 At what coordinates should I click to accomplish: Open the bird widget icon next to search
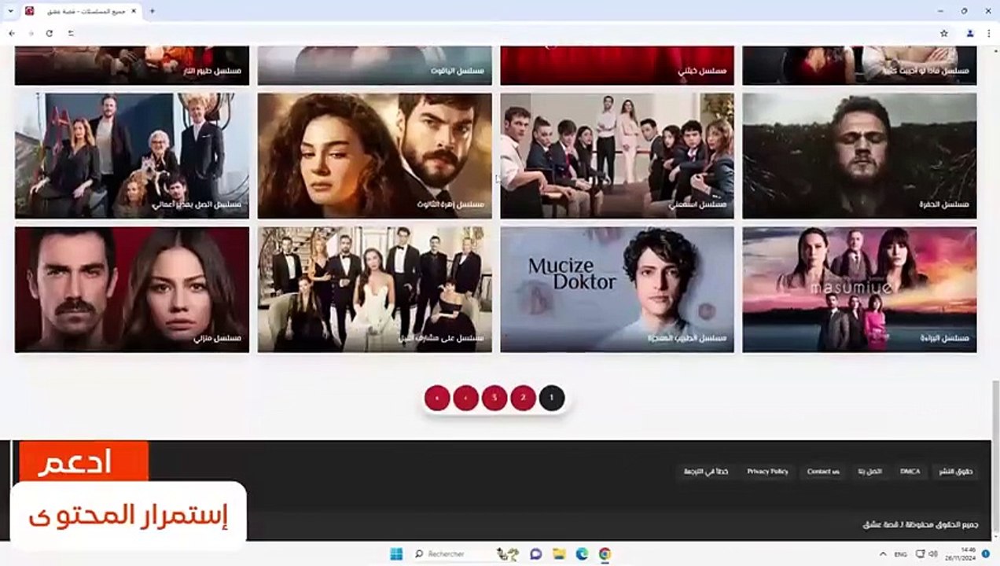(x=507, y=554)
